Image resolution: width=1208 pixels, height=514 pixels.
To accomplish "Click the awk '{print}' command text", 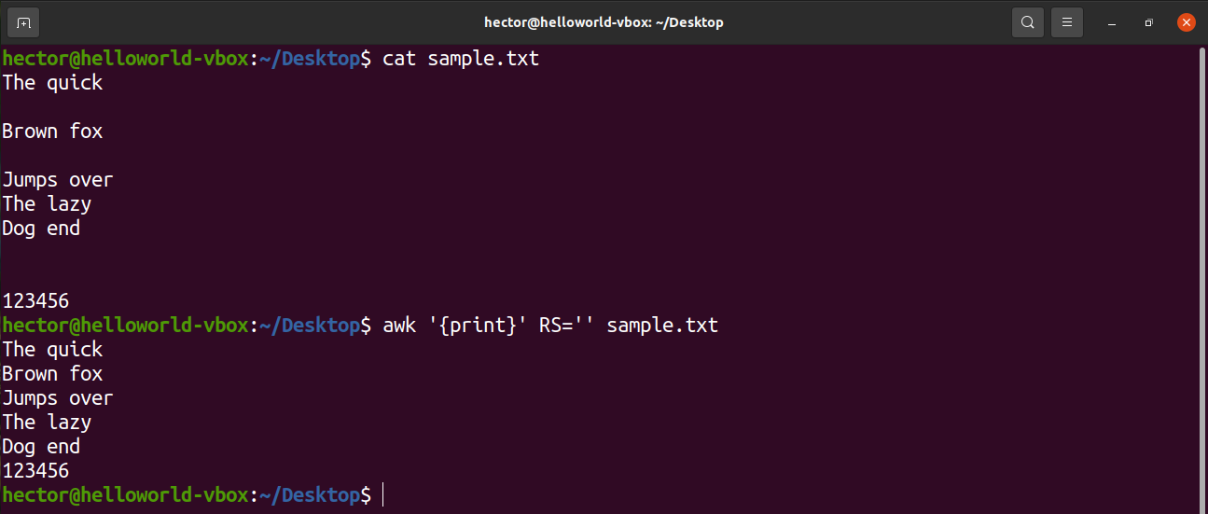I will [x=455, y=326].
